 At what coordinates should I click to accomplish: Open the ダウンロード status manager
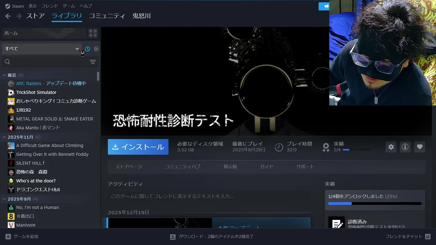pyautogui.click(x=212, y=236)
